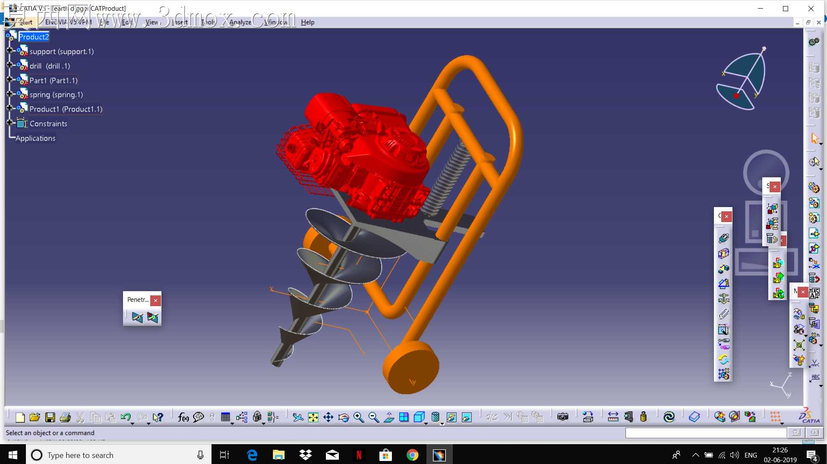Open the Catalog Browser book icon
Screen dimensions: 827x464
coord(694,417)
